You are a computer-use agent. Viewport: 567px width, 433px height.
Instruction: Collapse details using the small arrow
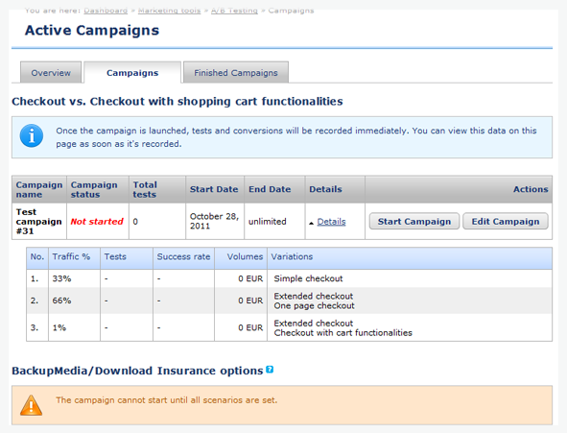pos(312,223)
